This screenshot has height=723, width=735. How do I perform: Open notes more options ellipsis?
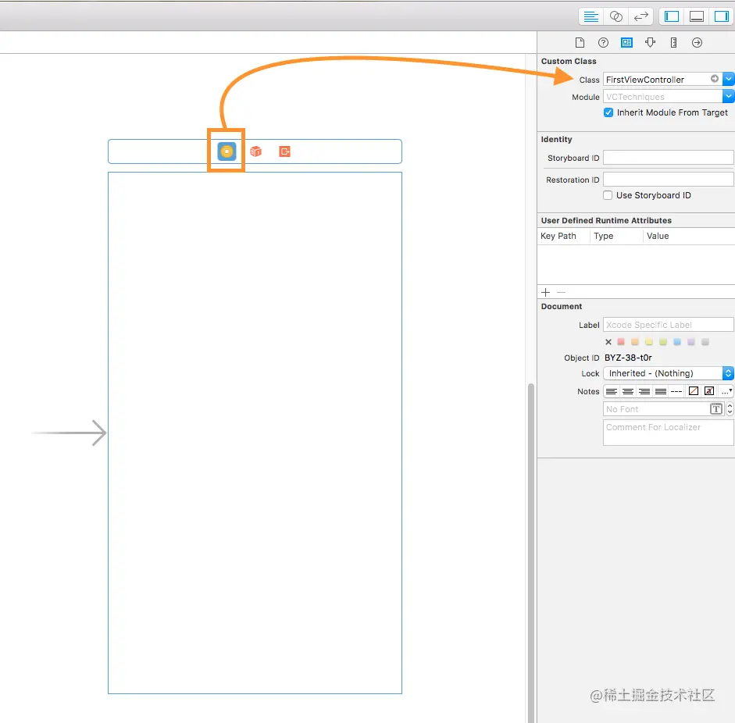pos(726,391)
